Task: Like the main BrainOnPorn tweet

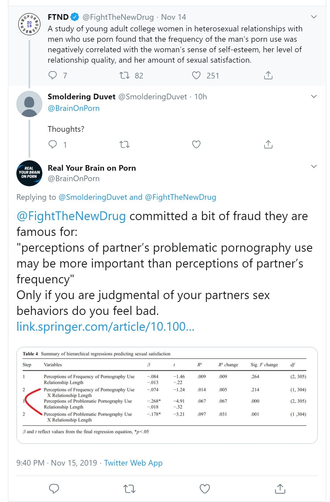Action: coord(205,488)
